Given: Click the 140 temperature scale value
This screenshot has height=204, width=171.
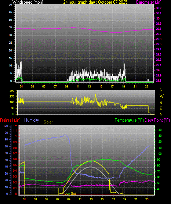Looking at the screenshot, I should click(x=159, y=130).
